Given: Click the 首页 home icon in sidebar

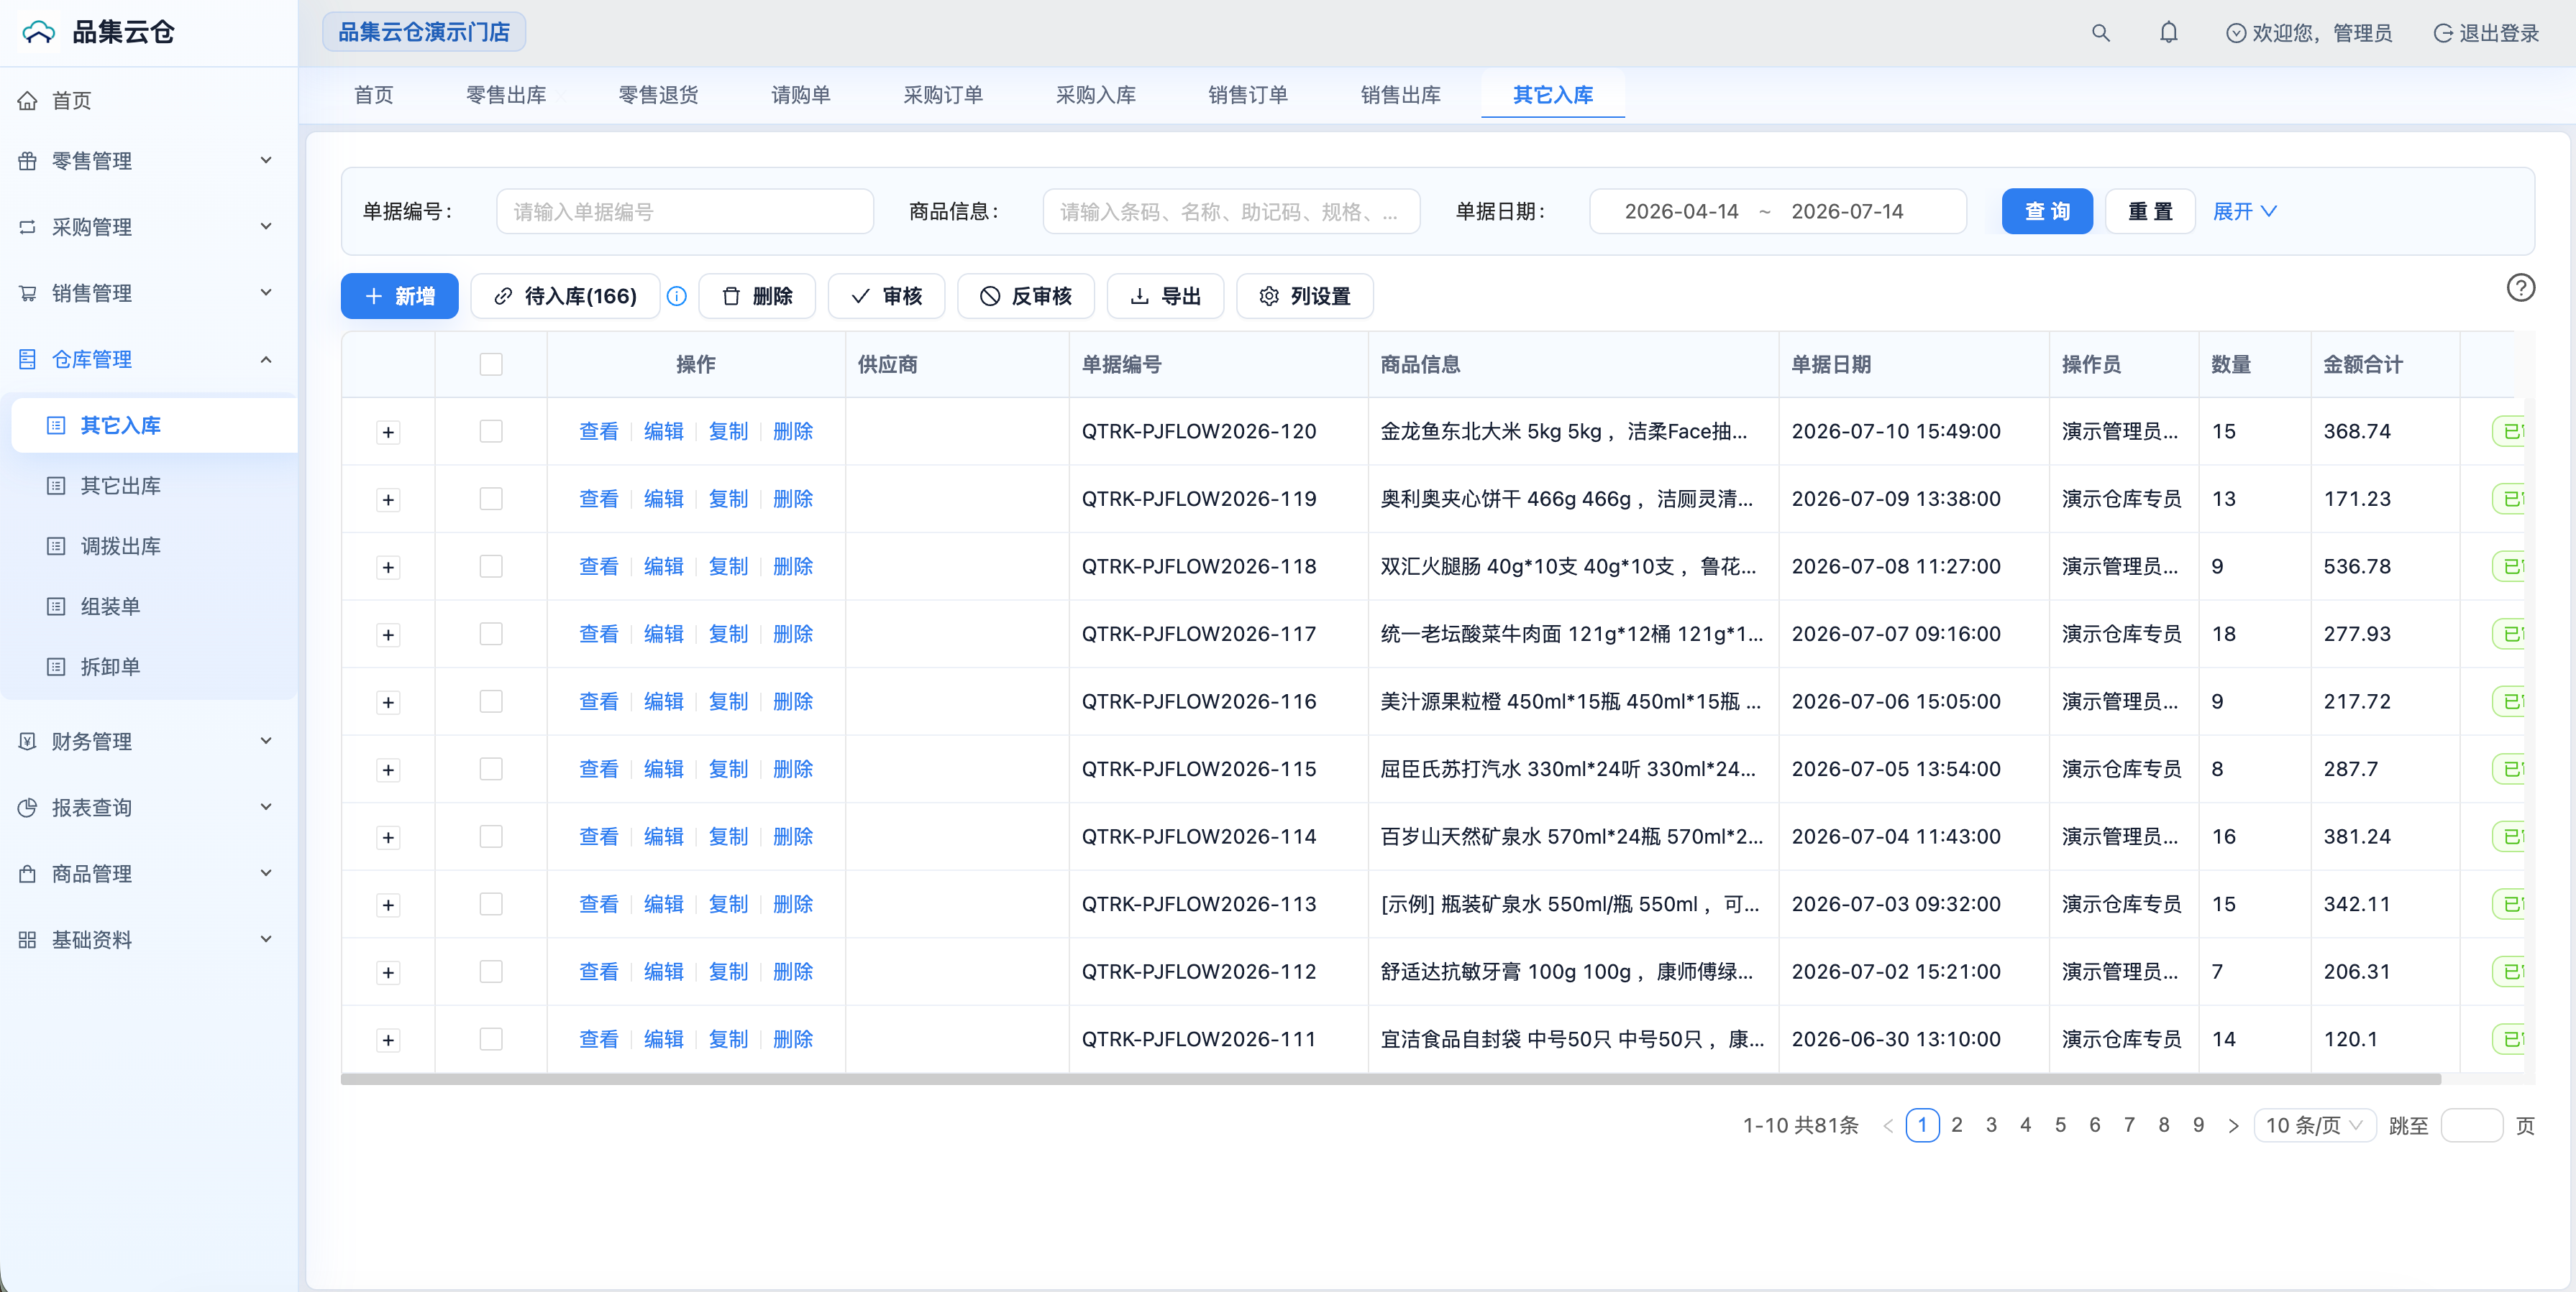Looking at the screenshot, I should 27,100.
